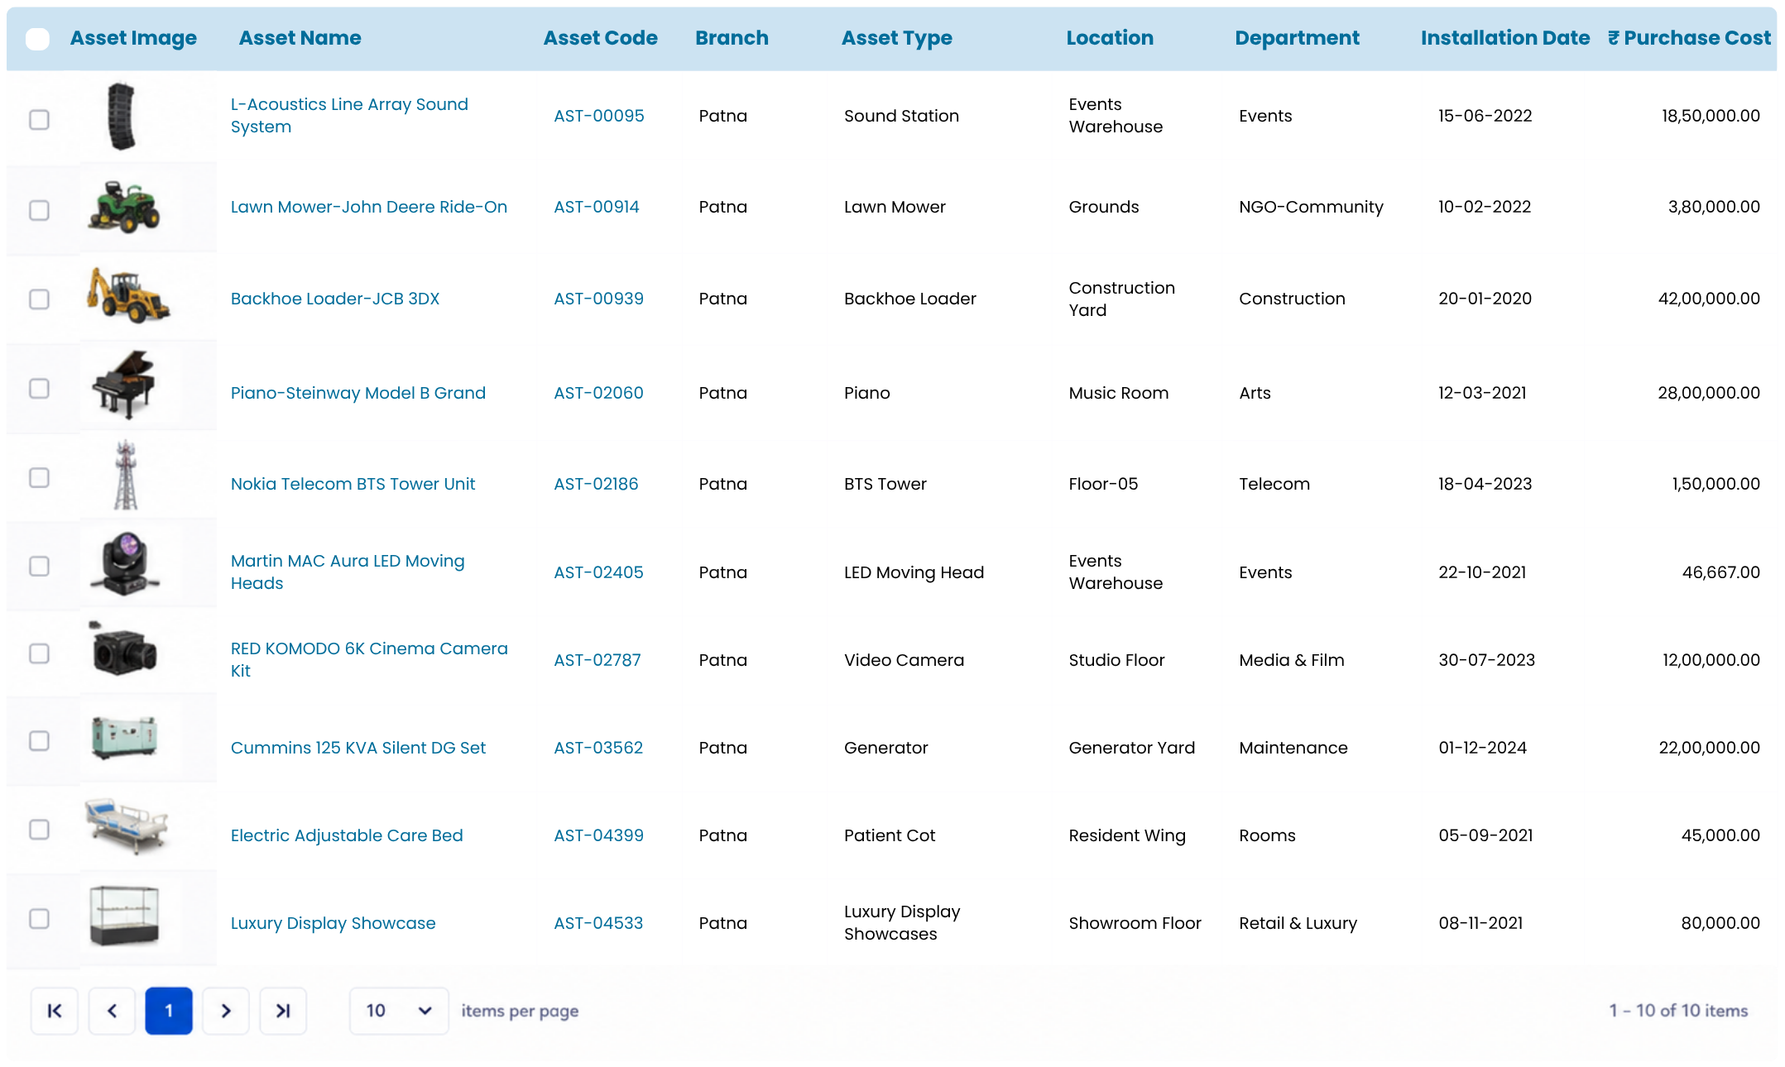Go to the first page of results
The width and height of the screenshot is (1785, 1067).
55,1010
